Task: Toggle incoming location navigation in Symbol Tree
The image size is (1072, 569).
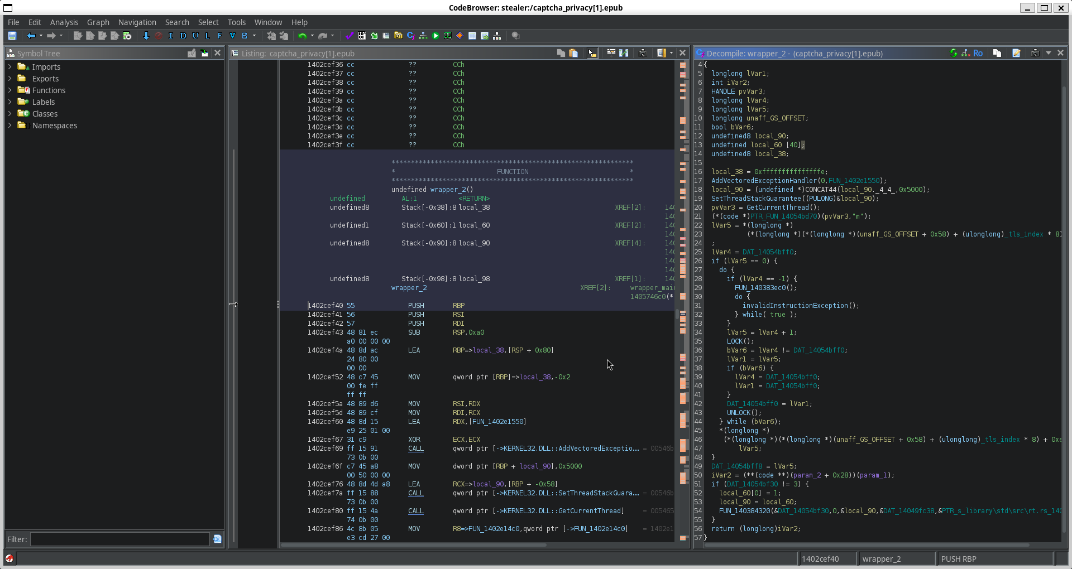Action: click(x=204, y=53)
